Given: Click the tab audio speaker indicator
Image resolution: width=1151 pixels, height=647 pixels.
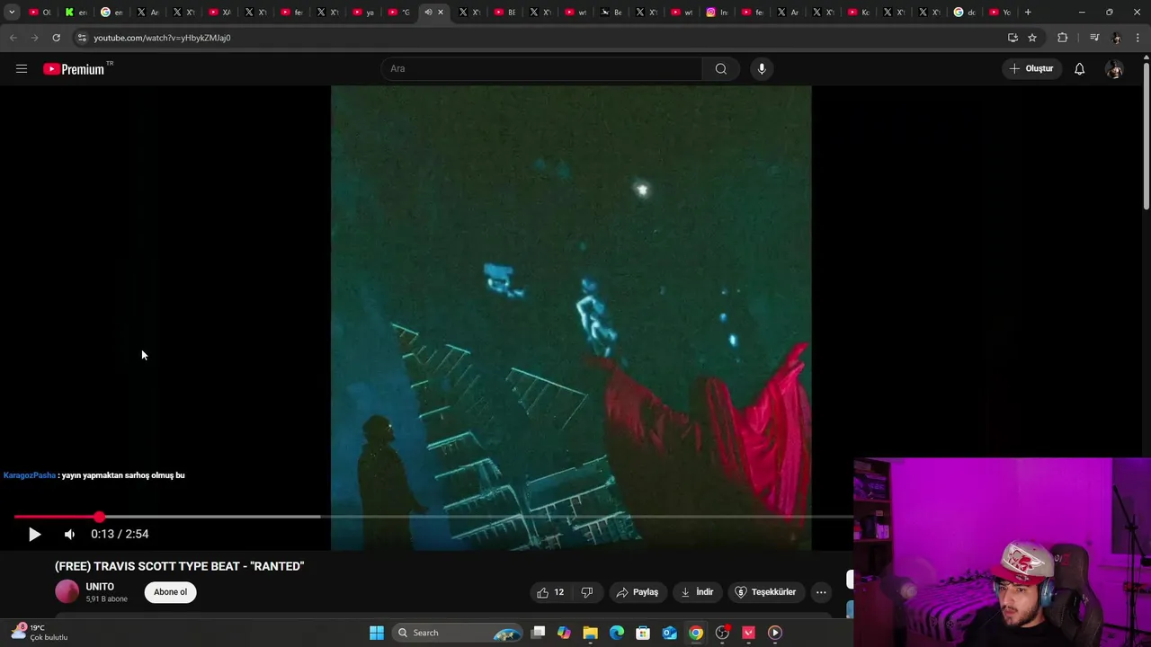Looking at the screenshot, I should pos(428,13).
